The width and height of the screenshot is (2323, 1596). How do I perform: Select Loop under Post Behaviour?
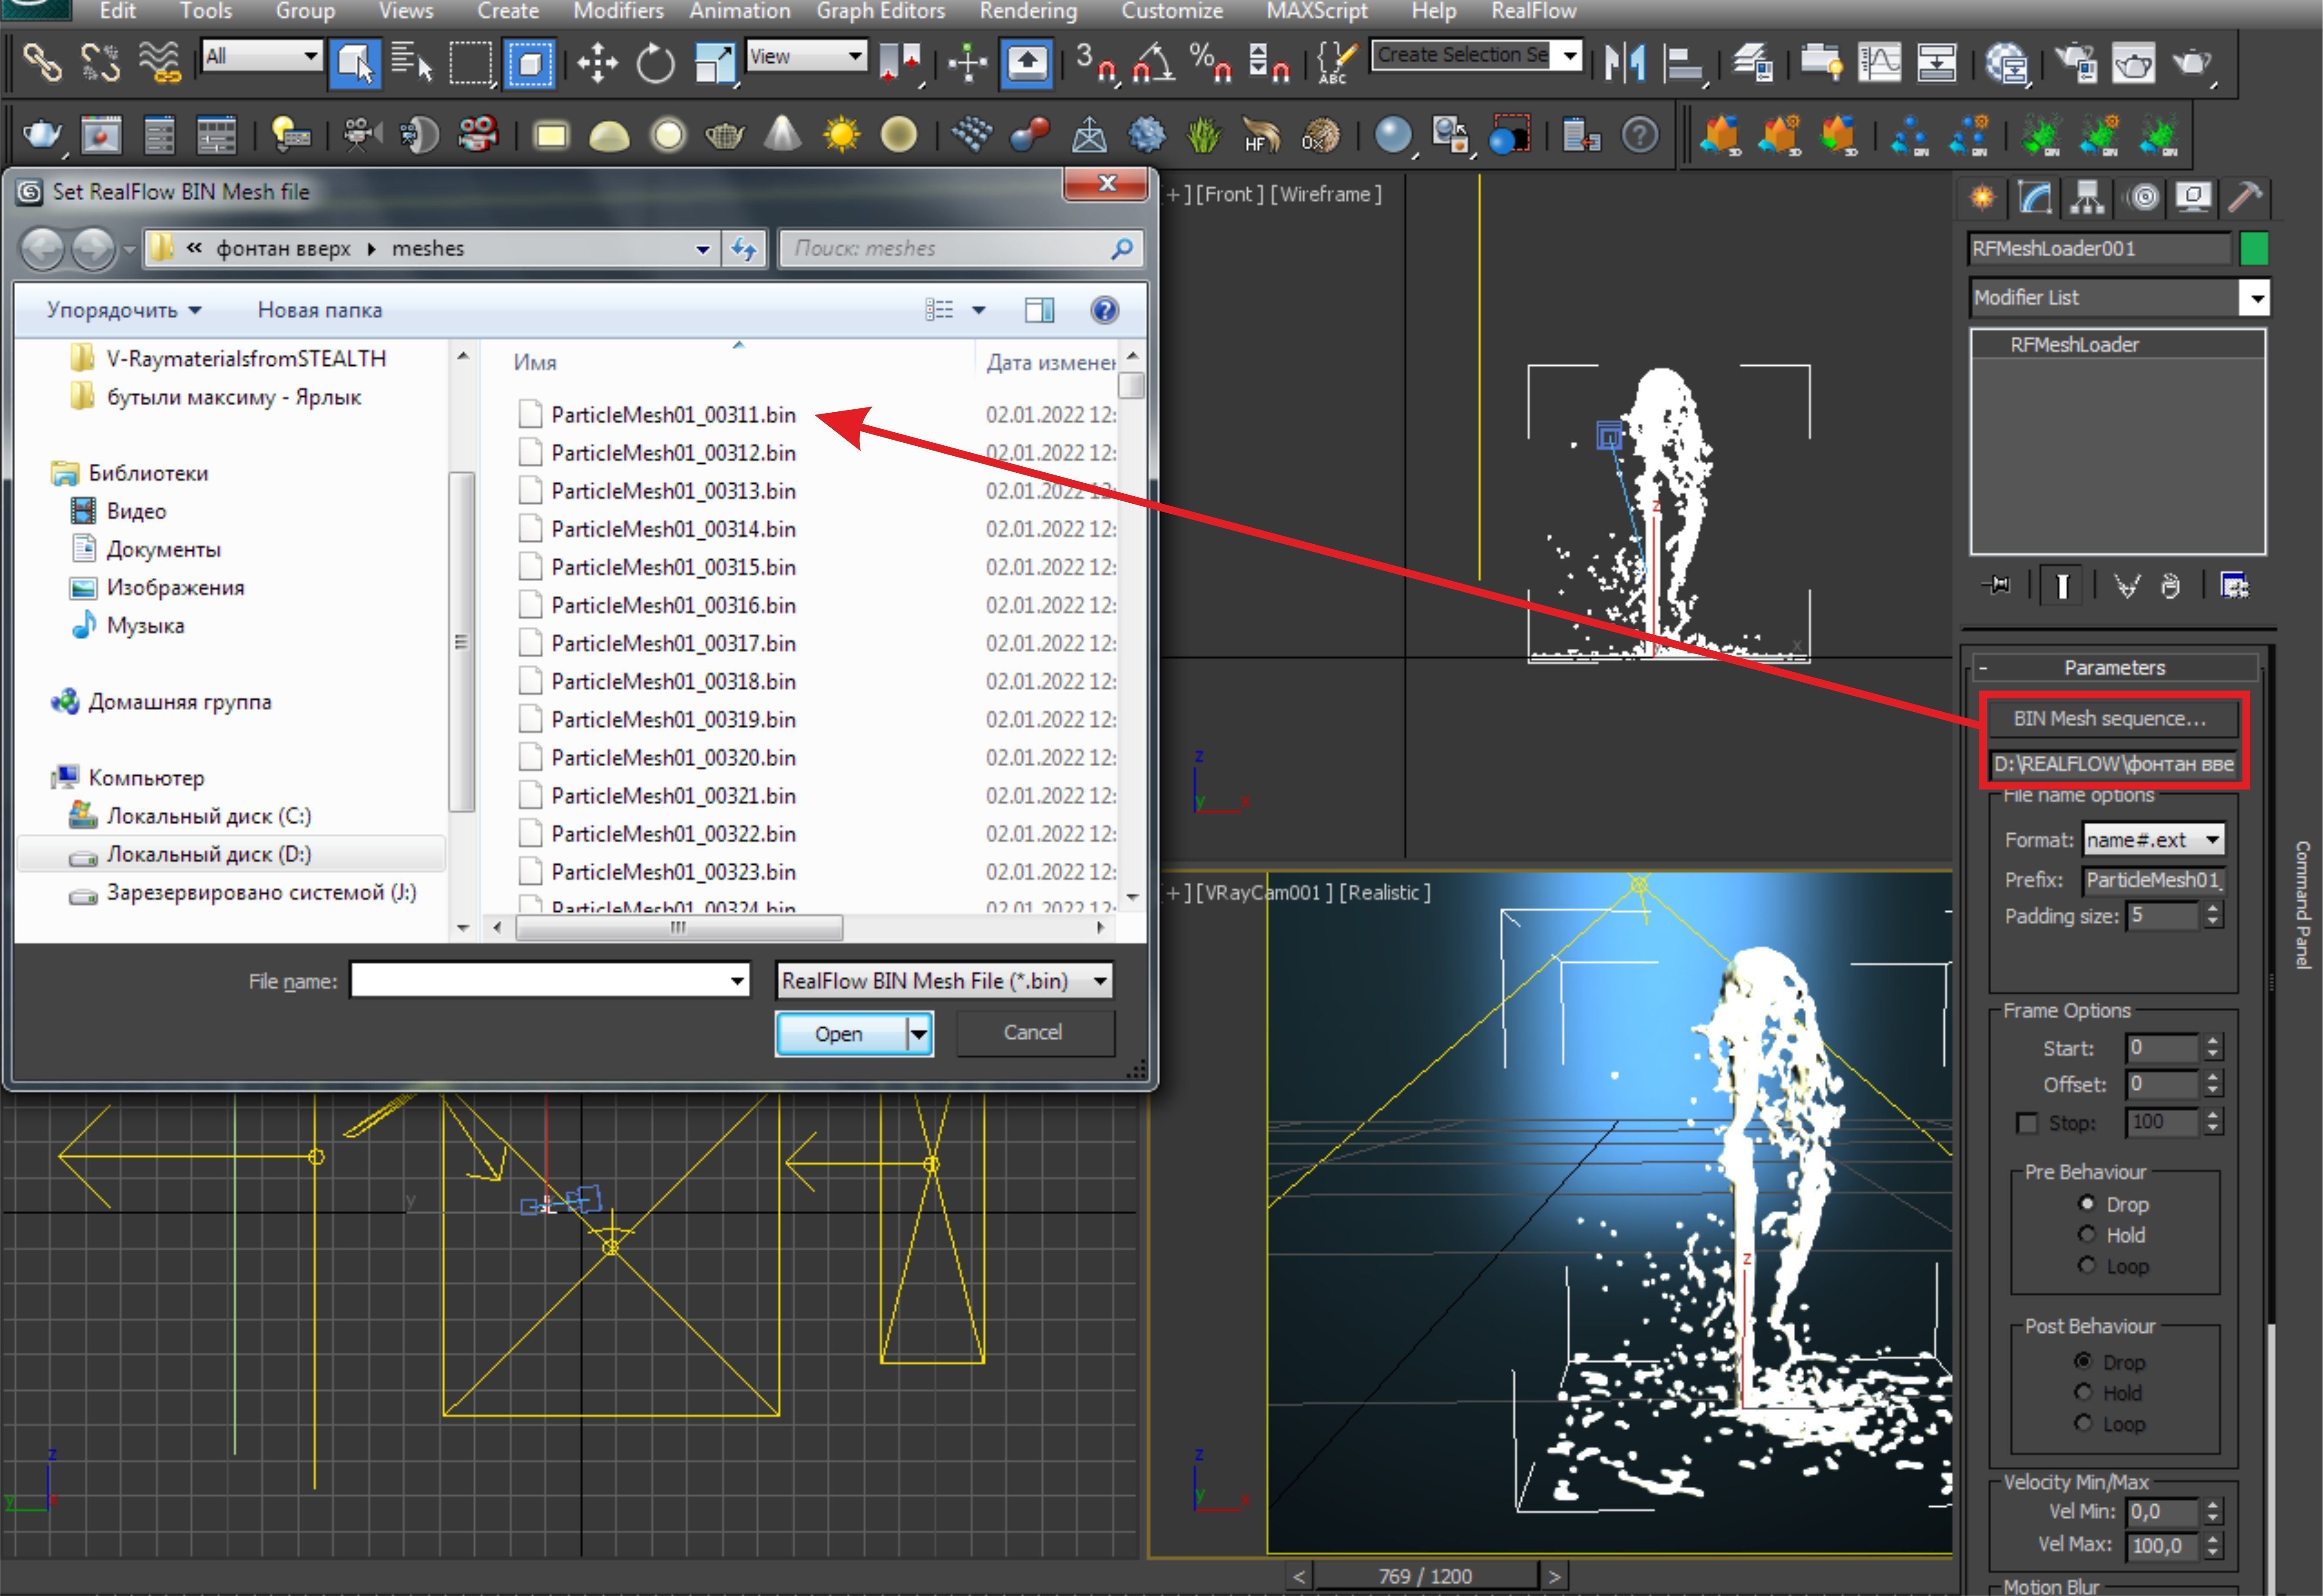2083,1423
